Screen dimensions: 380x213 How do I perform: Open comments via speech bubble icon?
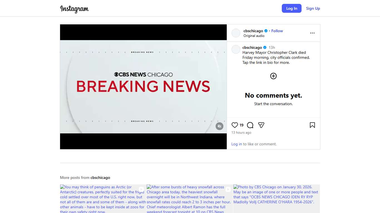click(250, 125)
